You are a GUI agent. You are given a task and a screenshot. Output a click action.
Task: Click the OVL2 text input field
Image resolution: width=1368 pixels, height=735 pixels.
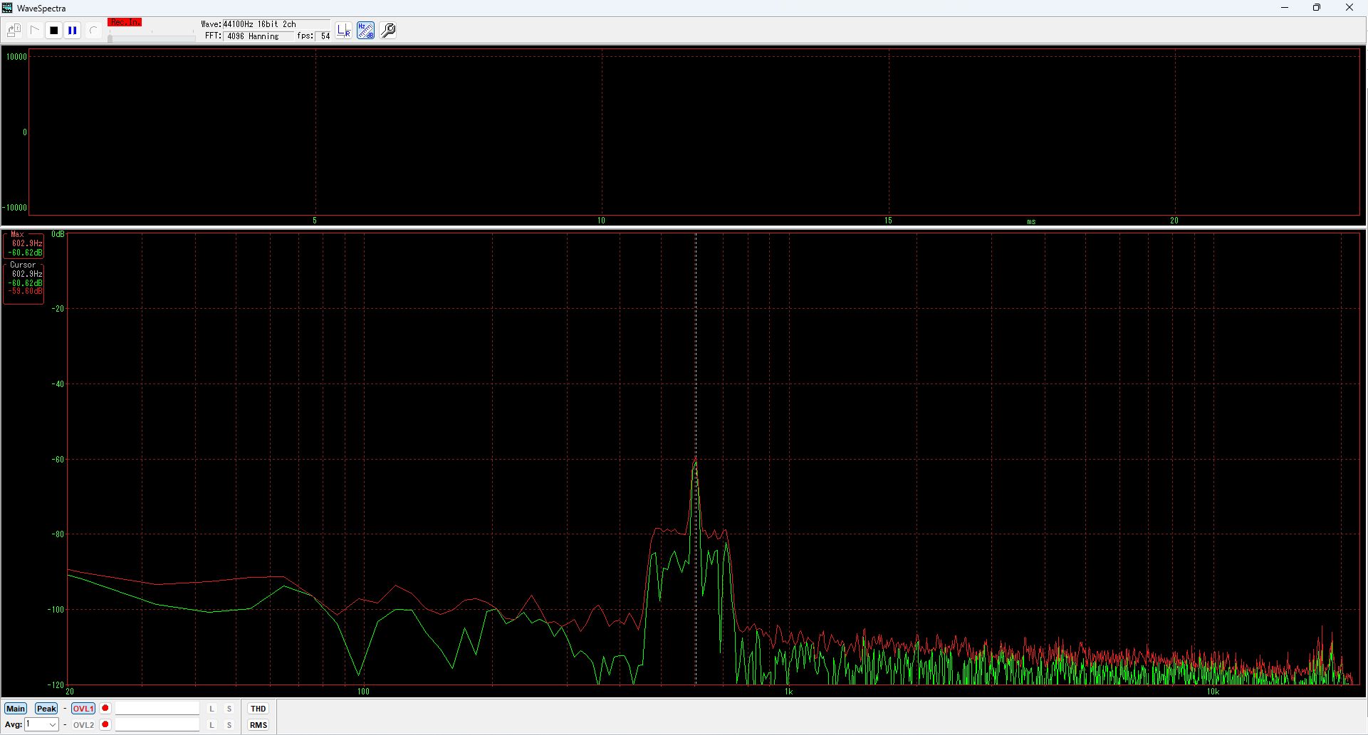click(157, 725)
